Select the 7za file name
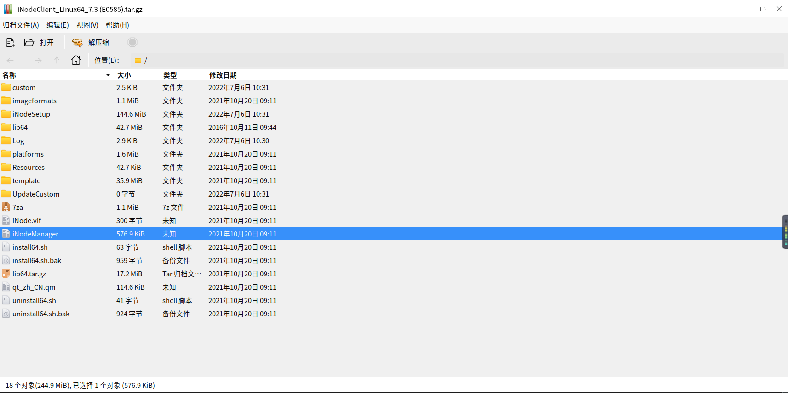This screenshot has height=393, width=788. 17,207
